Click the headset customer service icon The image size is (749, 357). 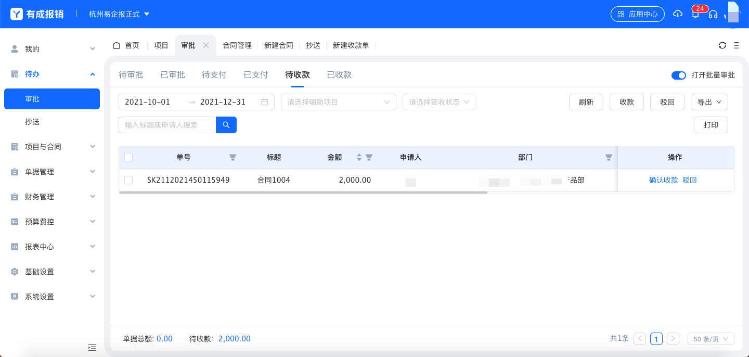tap(713, 14)
